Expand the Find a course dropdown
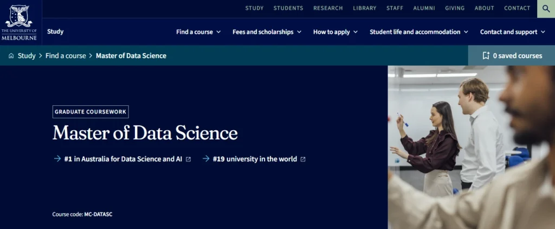Viewport: 555px width, 229px height. (x=198, y=32)
